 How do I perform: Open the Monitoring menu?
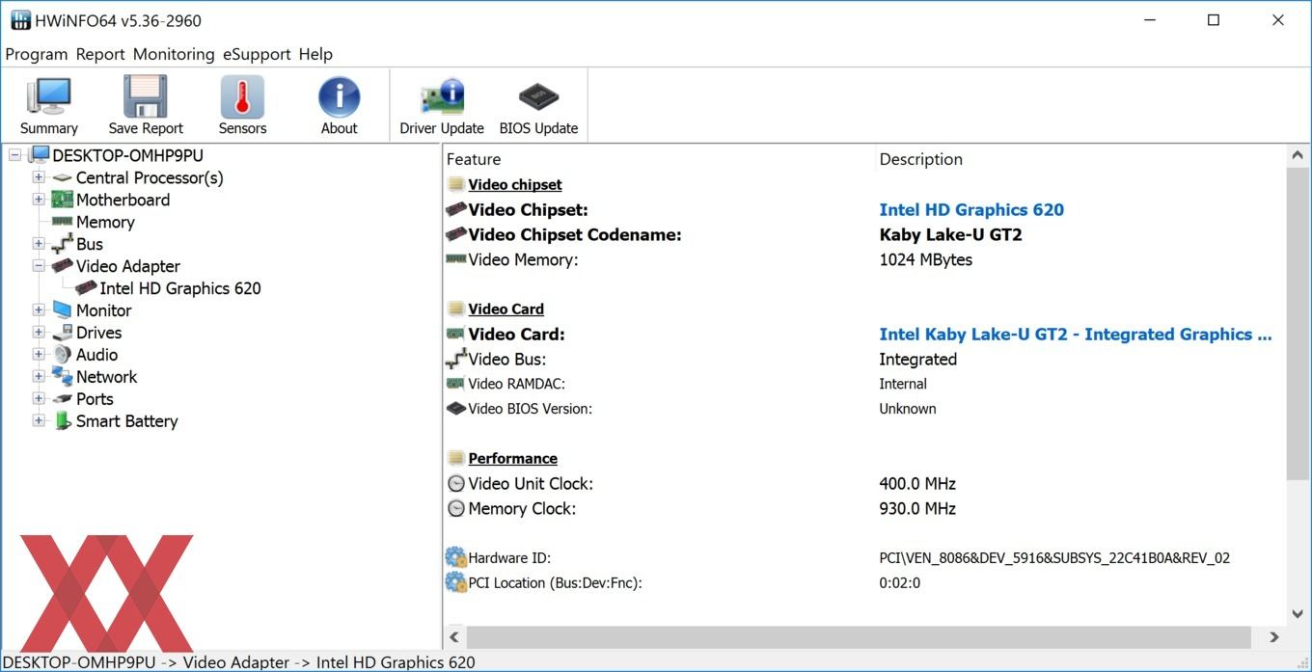tap(174, 54)
